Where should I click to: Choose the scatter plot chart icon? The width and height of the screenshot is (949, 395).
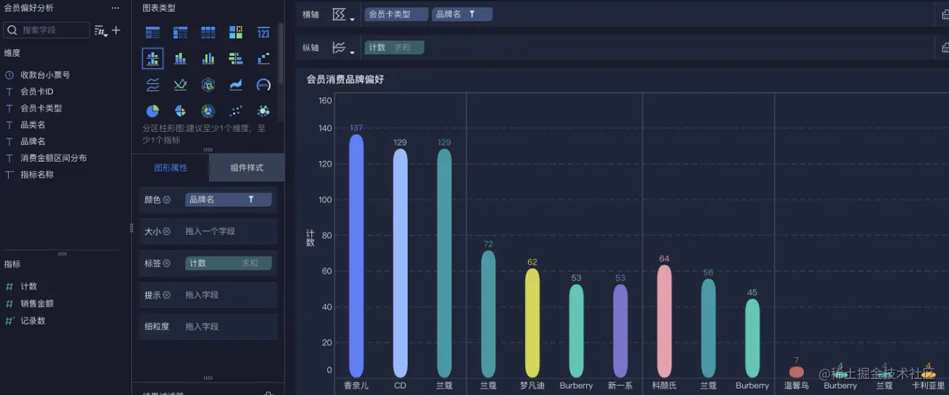pyautogui.click(x=236, y=111)
